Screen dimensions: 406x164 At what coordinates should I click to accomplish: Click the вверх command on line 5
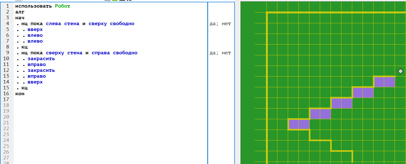[35, 29]
